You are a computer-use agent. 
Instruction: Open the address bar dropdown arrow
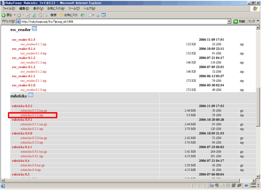(x=229, y=21)
